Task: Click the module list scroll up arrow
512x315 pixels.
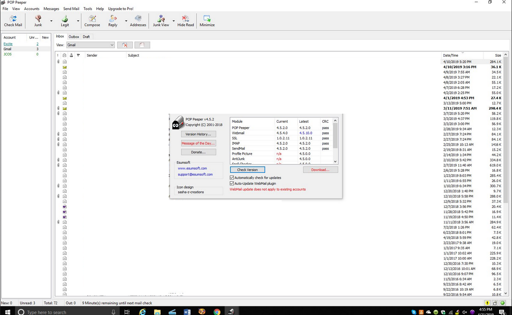Action: 335,121
